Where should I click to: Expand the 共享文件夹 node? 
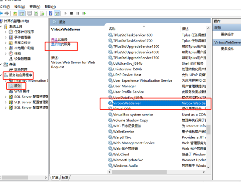tap(6, 43)
